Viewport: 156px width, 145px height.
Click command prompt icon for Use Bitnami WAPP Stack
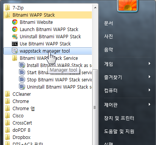[15, 44]
